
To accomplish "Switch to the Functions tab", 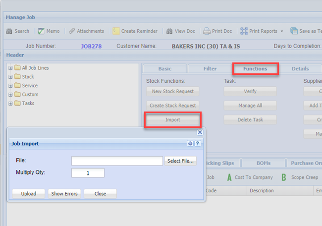I will coord(255,69).
